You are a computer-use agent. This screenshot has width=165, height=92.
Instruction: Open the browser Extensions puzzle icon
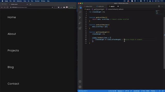pyautogui.click(x=64, y=7)
